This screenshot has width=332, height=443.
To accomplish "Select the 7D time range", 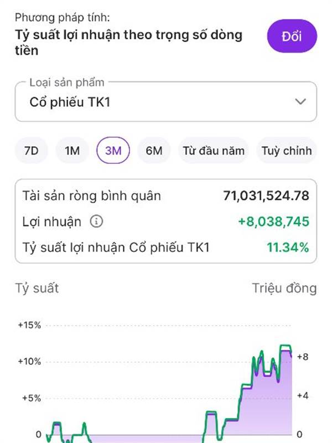I will pos(31,151).
